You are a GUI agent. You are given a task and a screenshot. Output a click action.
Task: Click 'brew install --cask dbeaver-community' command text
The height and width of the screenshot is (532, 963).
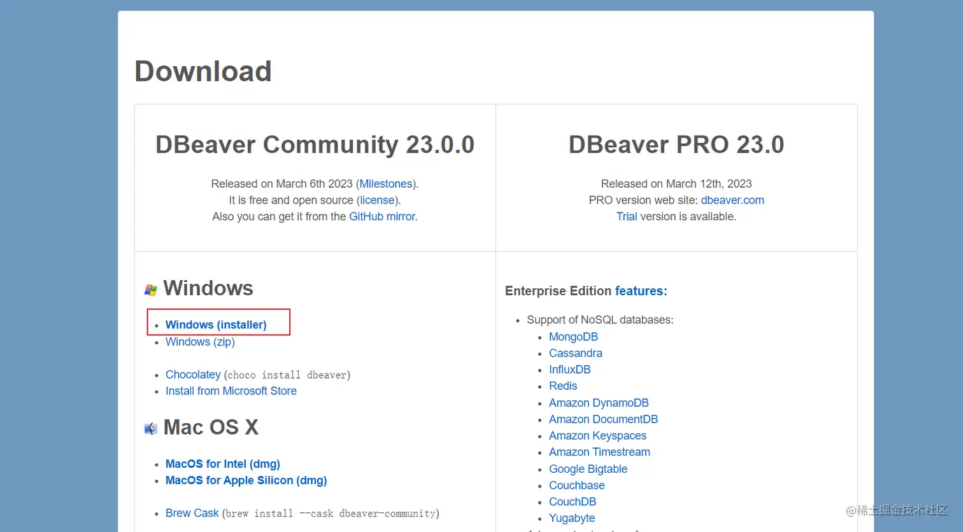point(331,514)
